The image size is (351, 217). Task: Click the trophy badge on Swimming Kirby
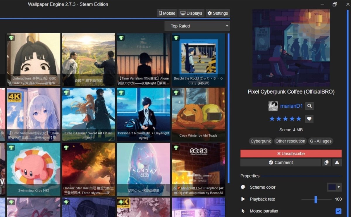[11, 147]
